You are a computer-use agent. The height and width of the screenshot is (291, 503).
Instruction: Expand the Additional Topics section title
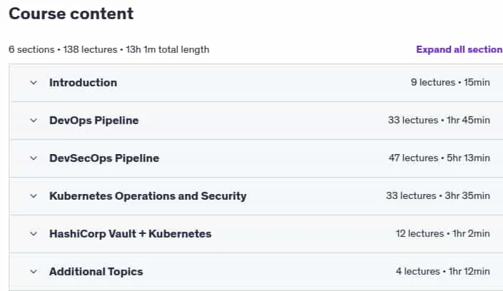point(96,272)
